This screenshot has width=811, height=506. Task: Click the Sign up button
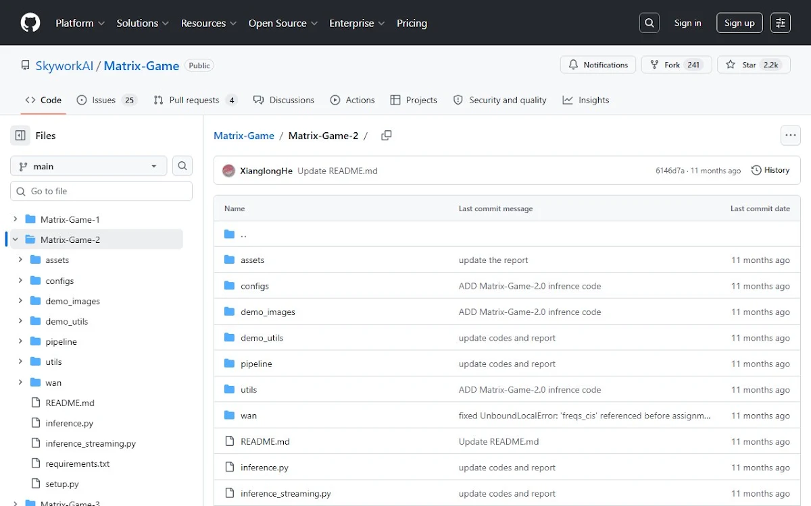point(739,23)
